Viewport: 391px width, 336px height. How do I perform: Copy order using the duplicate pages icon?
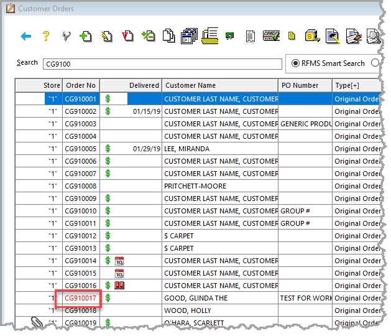click(x=169, y=35)
